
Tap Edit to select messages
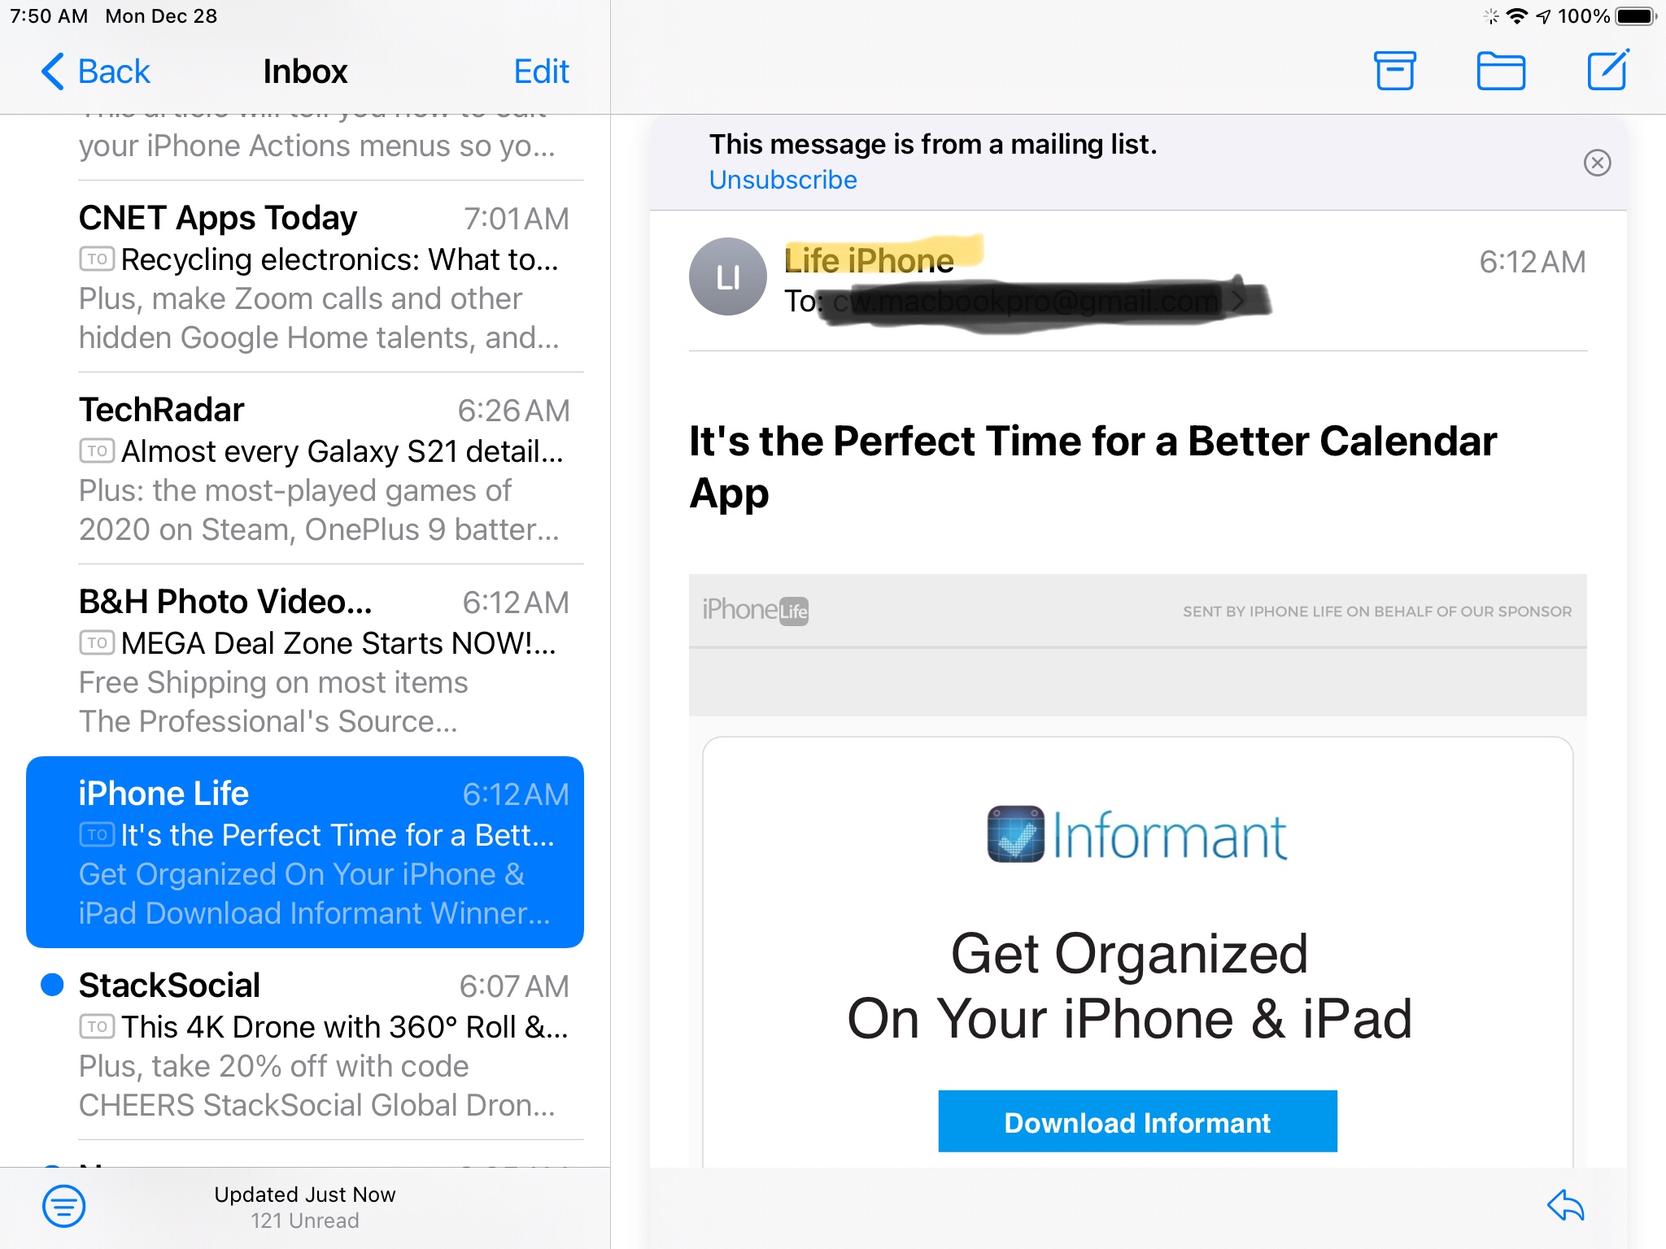click(541, 72)
